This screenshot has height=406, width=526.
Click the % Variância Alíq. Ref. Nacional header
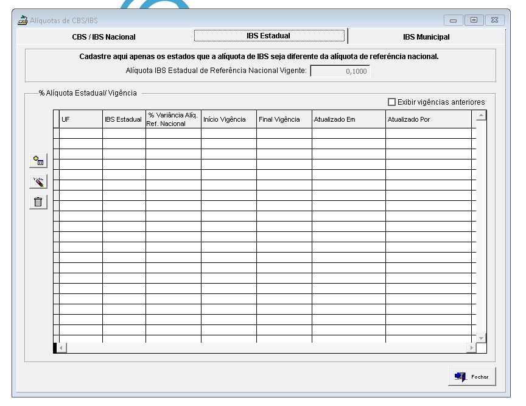pos(173,119)
